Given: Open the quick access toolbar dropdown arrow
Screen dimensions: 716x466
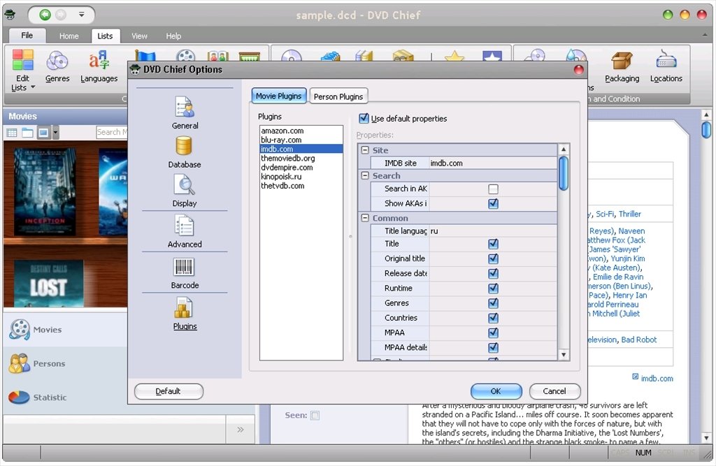Looking at the screenshot, I should [81, 15].
